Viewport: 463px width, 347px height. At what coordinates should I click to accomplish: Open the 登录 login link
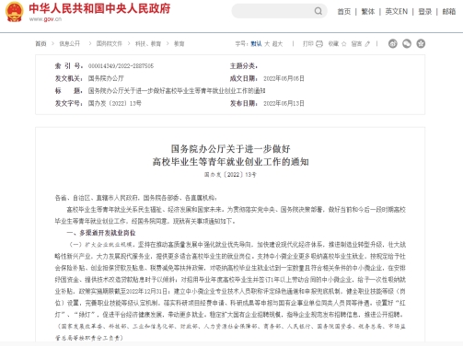425,12
